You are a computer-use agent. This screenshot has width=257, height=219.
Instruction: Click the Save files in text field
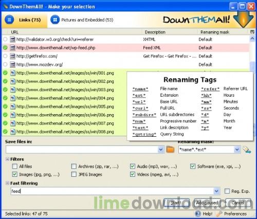[82, 150]
